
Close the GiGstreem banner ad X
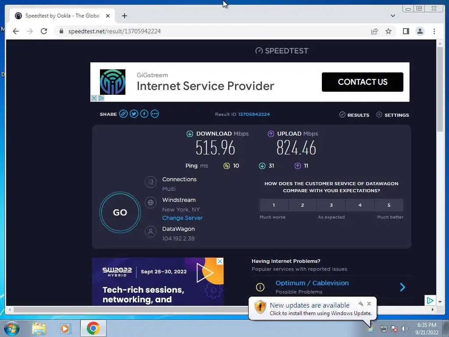point(94,98)
